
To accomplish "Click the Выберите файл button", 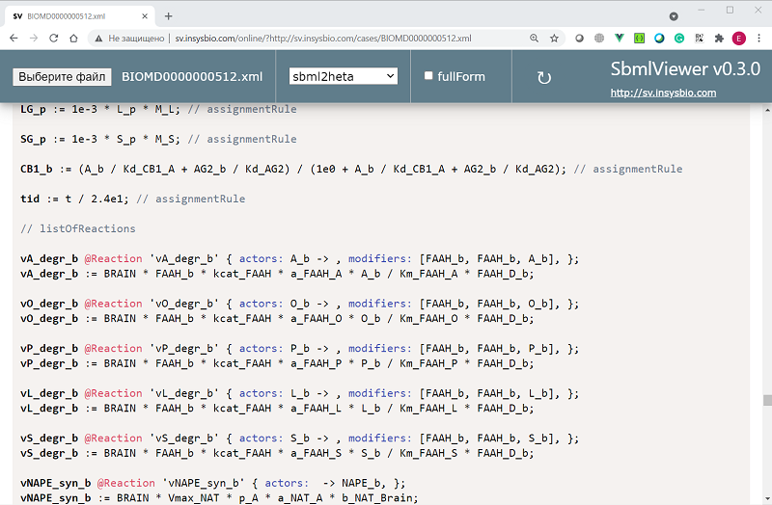I will tap(62, 77).
